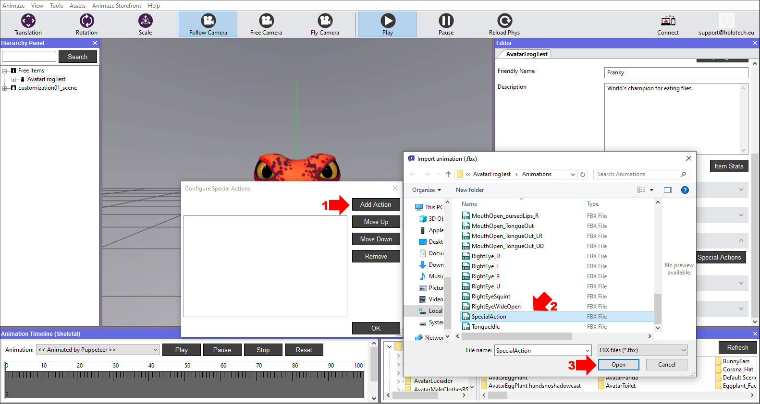Click Open to import the animation
This screenshot has height=404, width=760.
pyautogui.click(x=618, y=365)
